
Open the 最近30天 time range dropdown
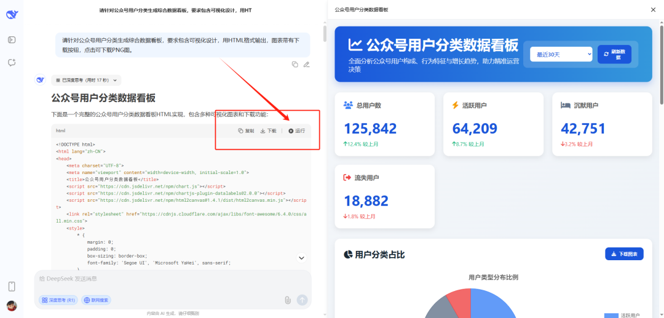pos(561,54)
